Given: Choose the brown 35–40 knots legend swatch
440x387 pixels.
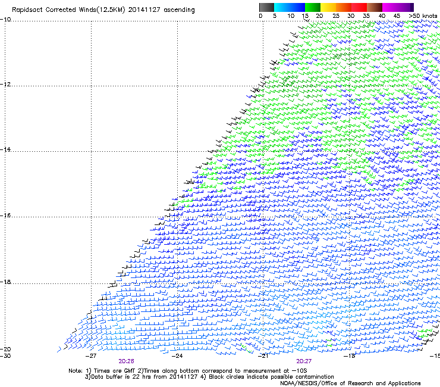Looking at the screenshot, I should [x=375, y=7].
